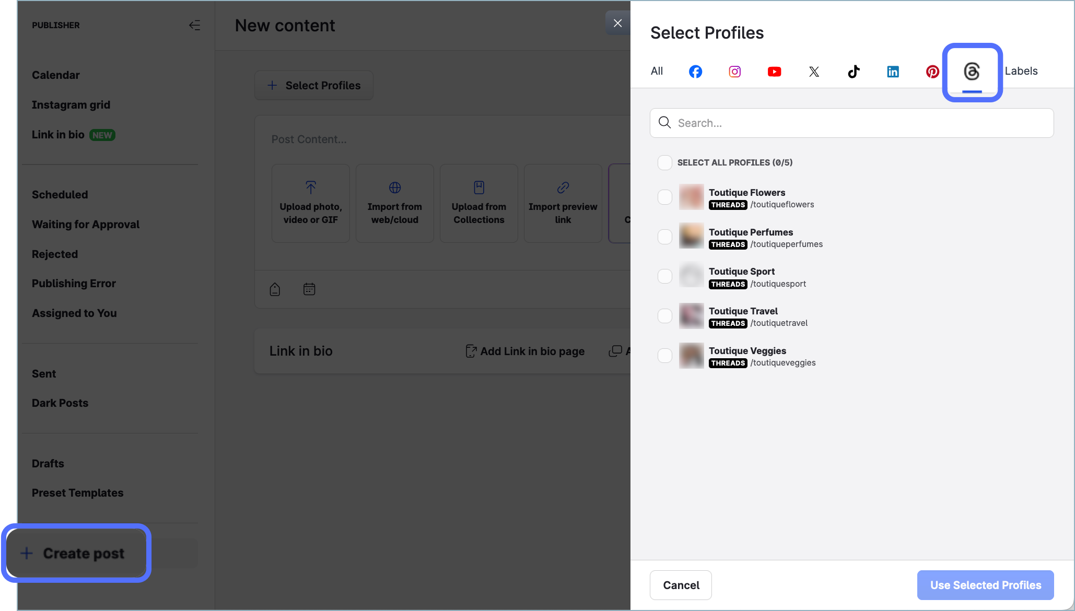Tick the Toutique Sport profile checkbox

pyautogui.click(x=664, y=276)
